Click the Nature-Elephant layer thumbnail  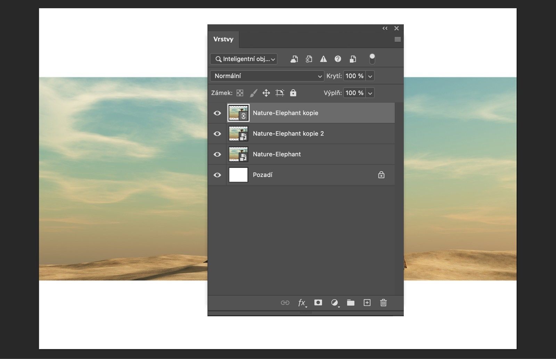[238, 154]
